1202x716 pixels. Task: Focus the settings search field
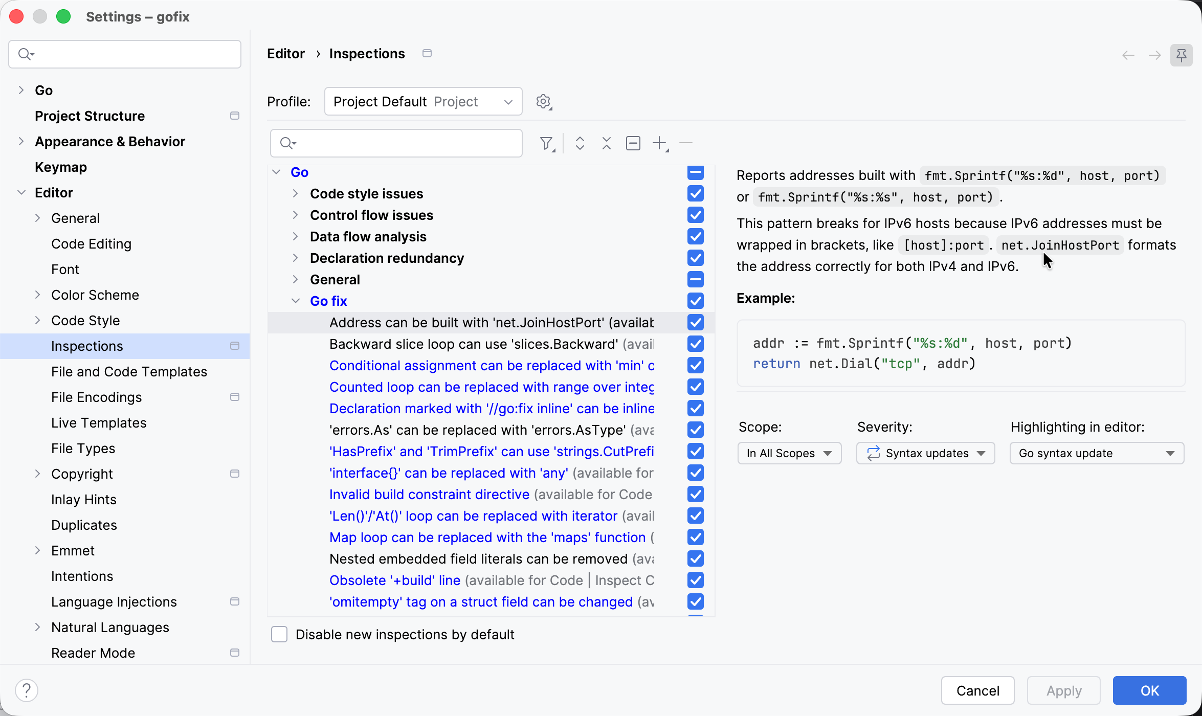pos(125,54)
